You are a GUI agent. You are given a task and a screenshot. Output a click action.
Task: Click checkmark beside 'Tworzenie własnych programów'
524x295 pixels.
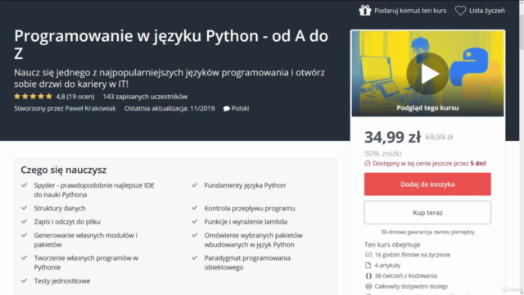(24, 257)
